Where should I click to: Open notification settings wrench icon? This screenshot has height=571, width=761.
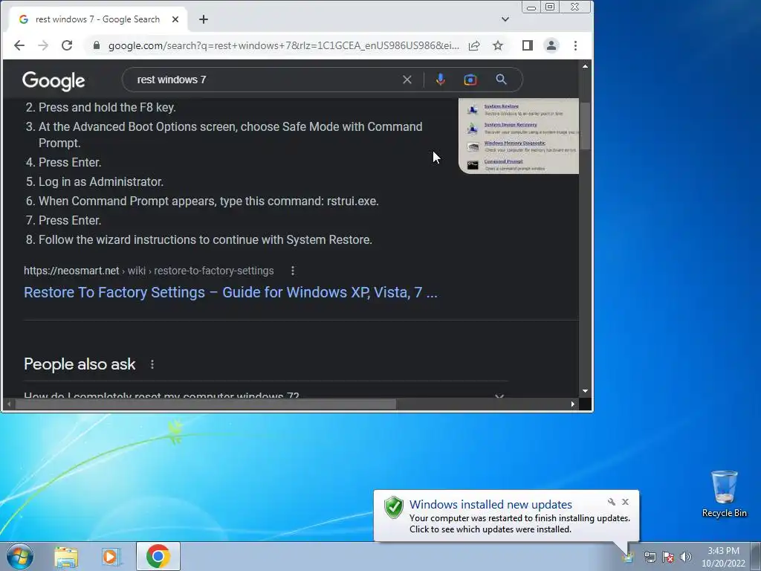click(612, 502)
